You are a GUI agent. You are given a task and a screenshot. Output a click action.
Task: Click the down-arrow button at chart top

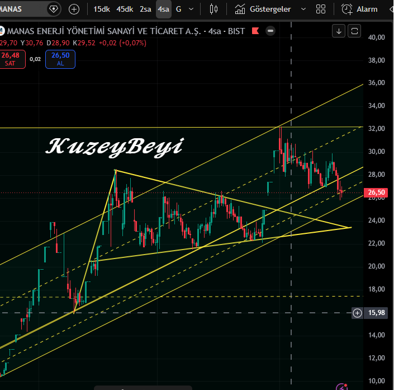point(339,31)
